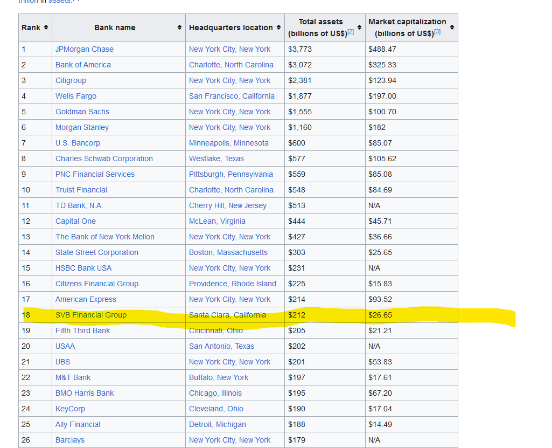This screenshot has width=552, height=448.
Task: Open the Wells Fargo bank link
Action: pyautogui.click(x=76, y=96)
